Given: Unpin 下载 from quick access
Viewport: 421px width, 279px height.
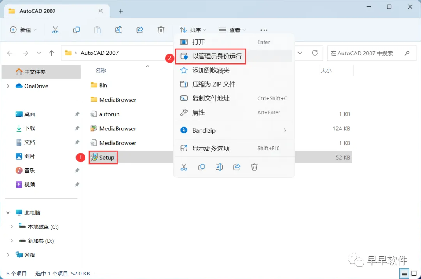Looking at the screenshot, I should tap(77, 128).
